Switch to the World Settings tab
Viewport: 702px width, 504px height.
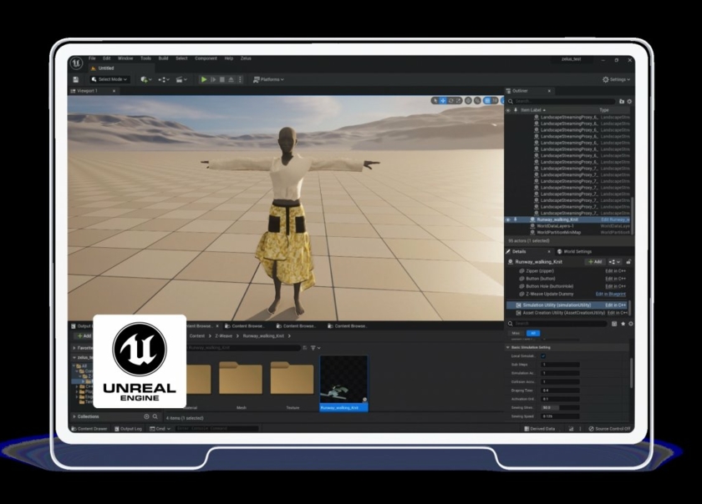[575, 251]
